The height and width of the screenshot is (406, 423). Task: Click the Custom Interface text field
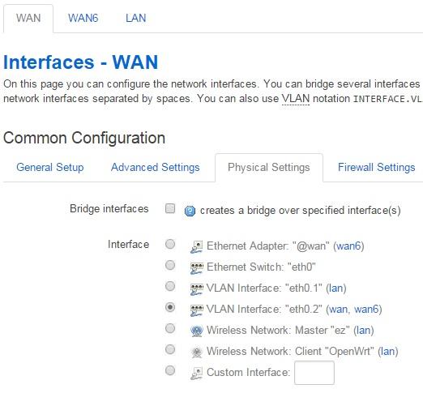coord(314,373)
